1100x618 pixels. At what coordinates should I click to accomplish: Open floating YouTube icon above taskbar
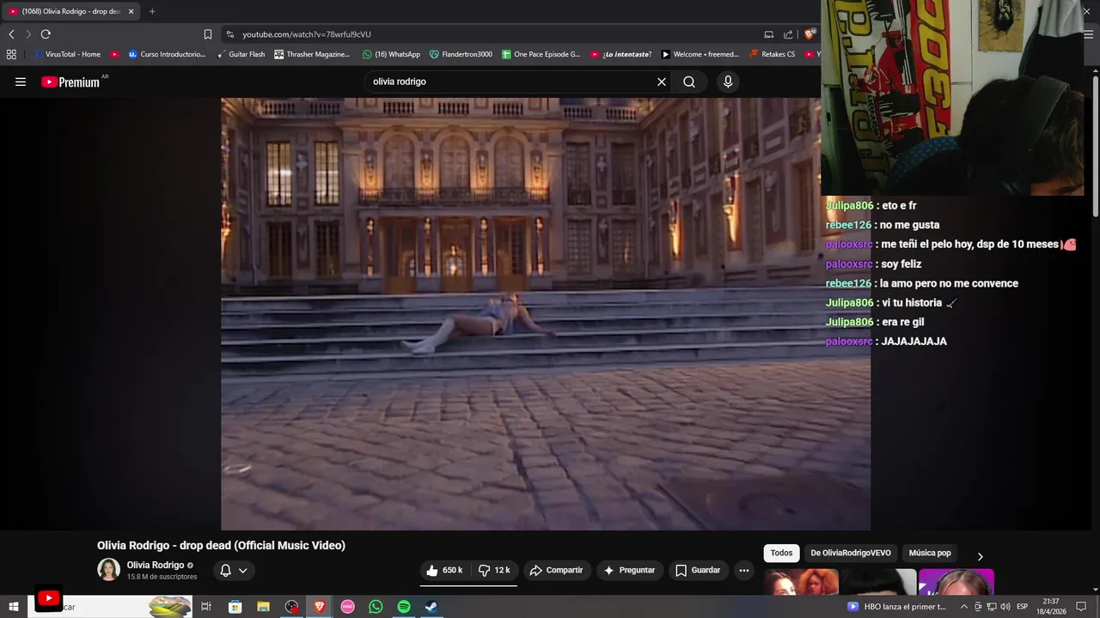click(x=48, y=598)
